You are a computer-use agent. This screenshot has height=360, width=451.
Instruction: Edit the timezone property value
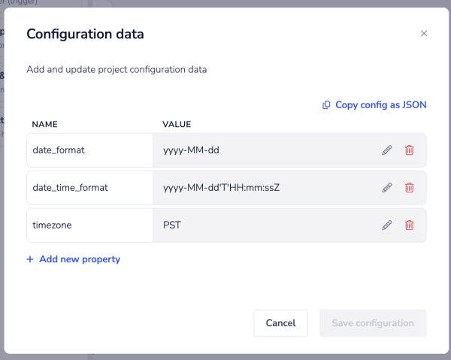point(387,225)
